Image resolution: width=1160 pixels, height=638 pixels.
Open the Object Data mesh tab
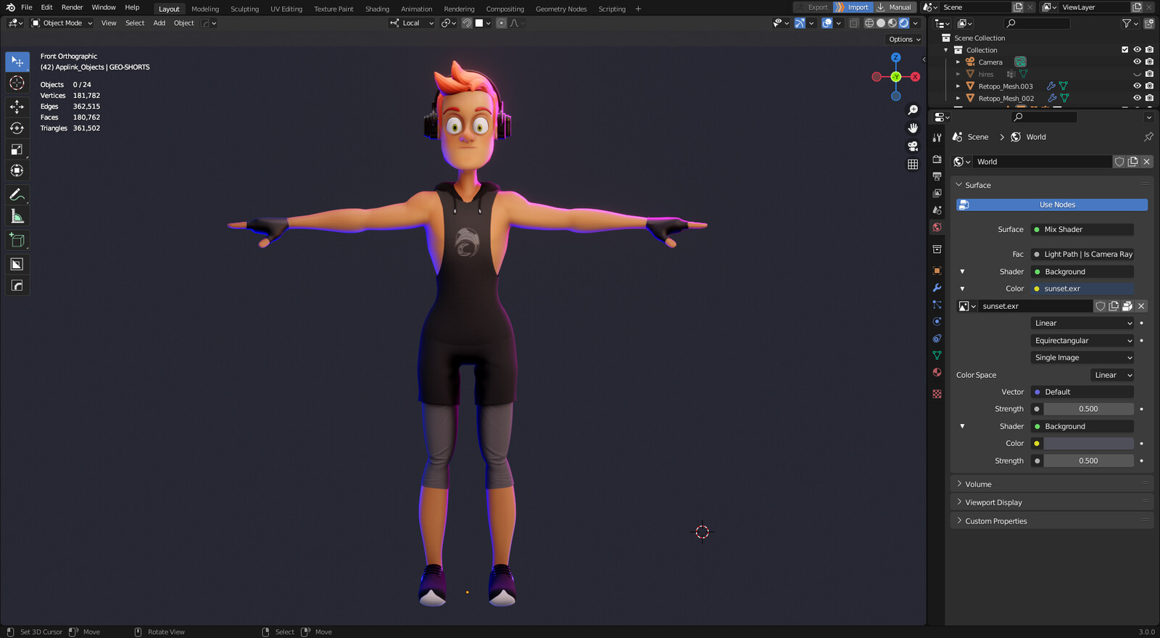937,355
